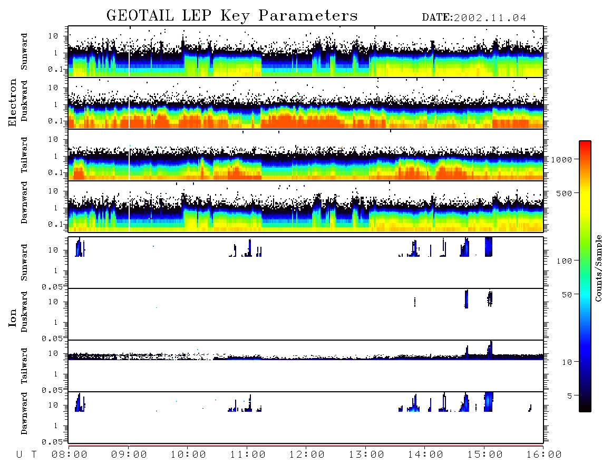The height and width of the screenshot is (464, 602).
Task: Click the Electron Tailward spectrogram panel
Action: 306,154
